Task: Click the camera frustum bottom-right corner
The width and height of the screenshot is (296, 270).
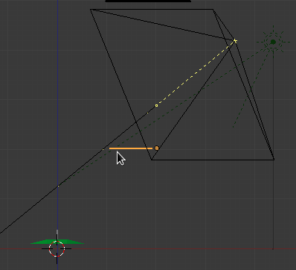Action: coord(274,160)
